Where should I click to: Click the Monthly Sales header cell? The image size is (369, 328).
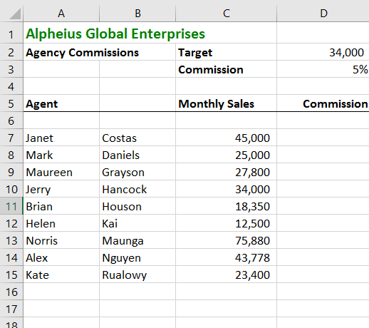[226, 103]
